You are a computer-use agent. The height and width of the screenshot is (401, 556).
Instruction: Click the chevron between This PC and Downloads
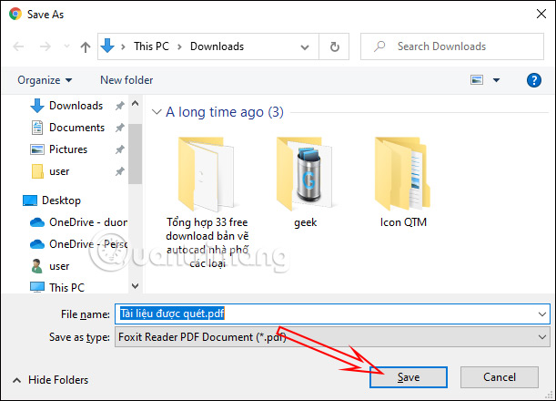179,46
